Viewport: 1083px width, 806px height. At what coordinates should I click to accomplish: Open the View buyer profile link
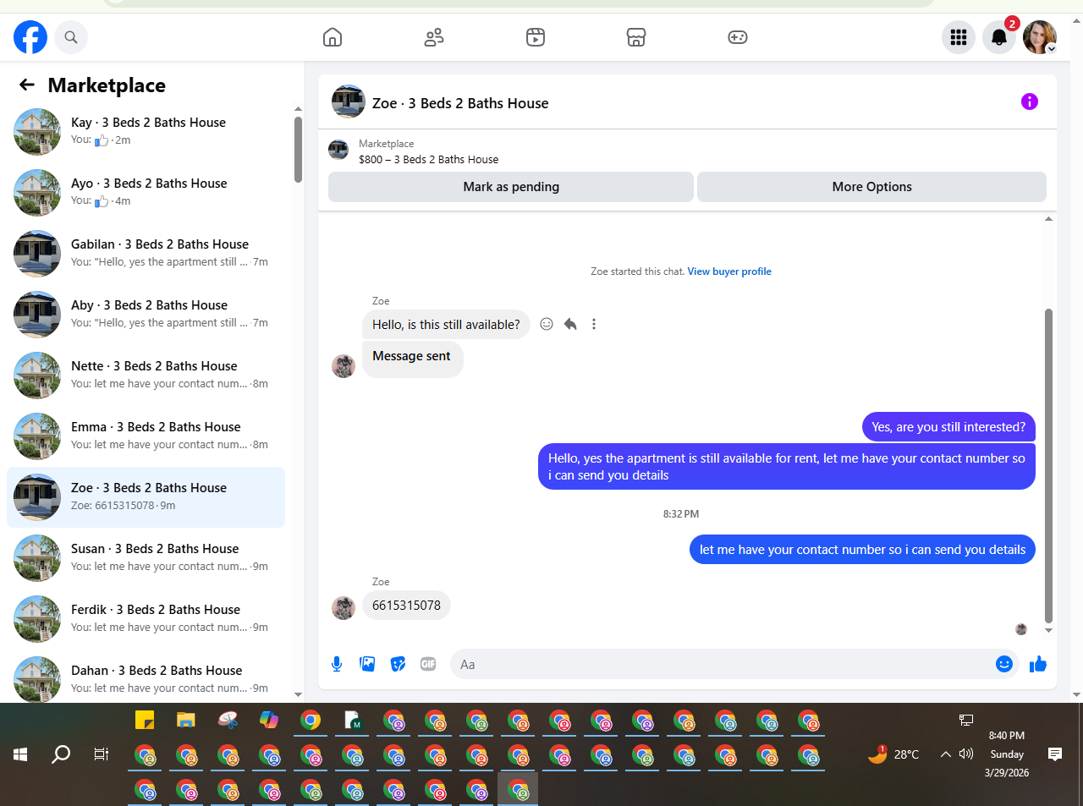click(x=729, y=271)
